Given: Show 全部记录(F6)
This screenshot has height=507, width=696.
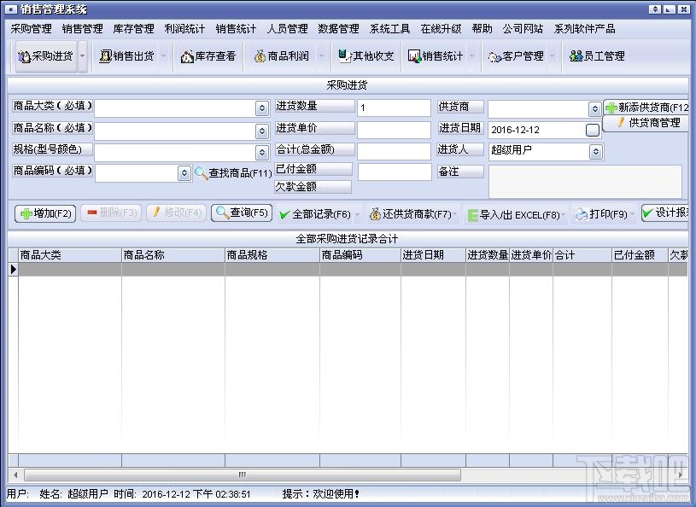Looking at the screenshot, I should pyautogui.click(x=315, y=215).
